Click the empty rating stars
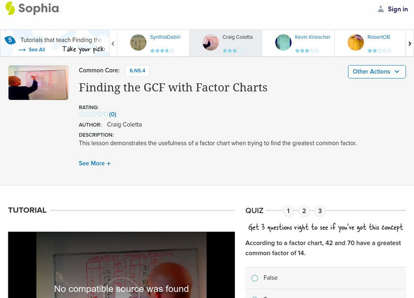The image size is (414, 298). click(x=94, y=114)
